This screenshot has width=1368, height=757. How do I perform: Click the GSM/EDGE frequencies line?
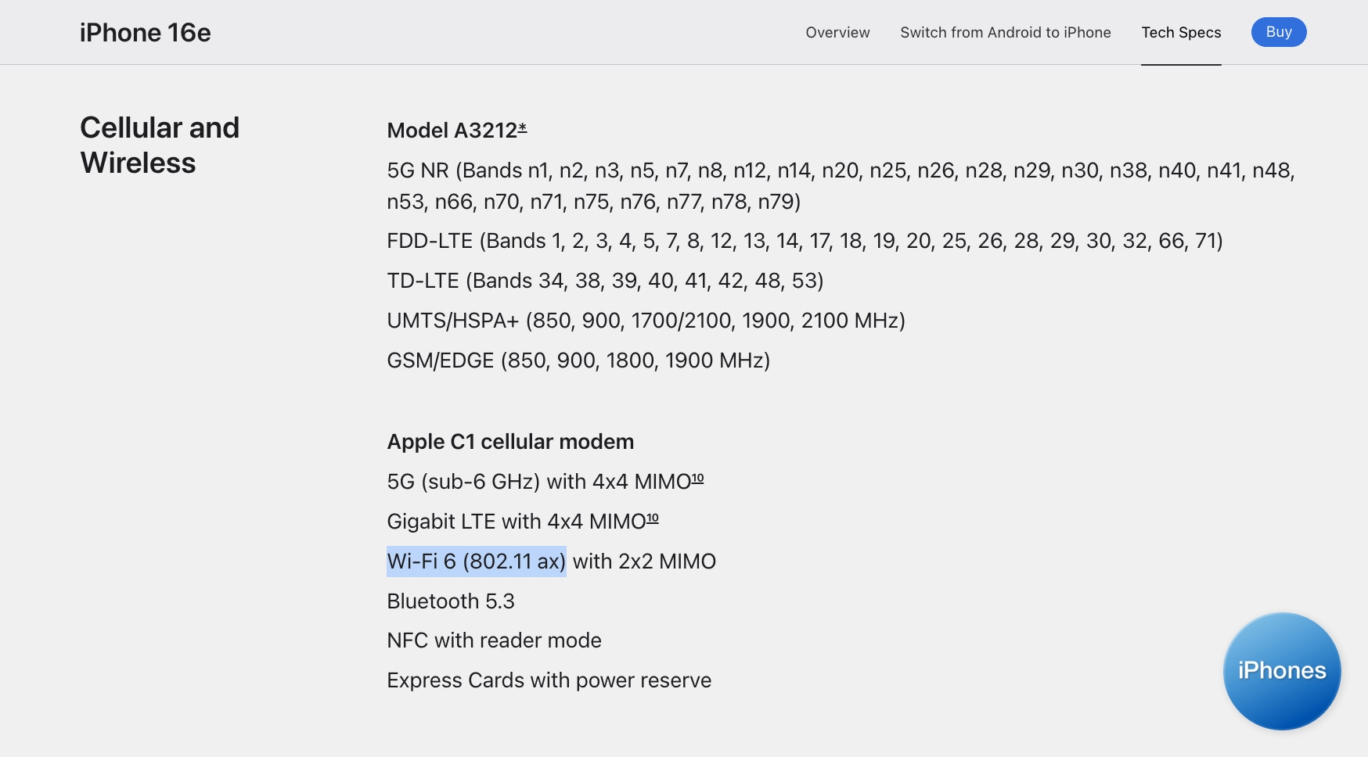click(578, 361)
